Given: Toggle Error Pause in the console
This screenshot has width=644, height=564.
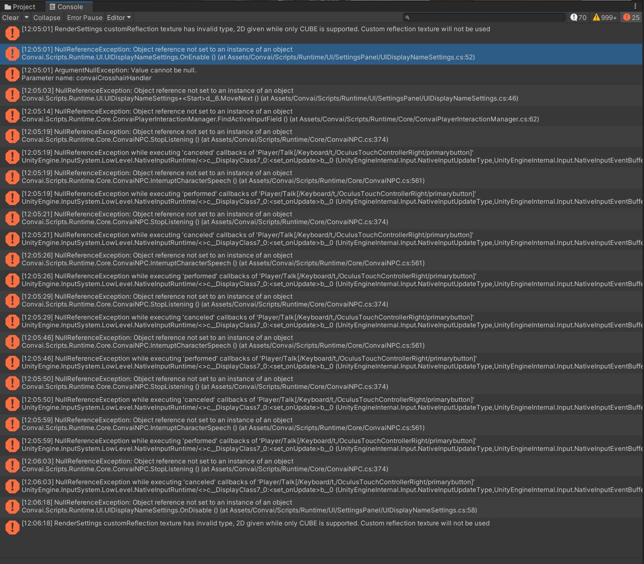Looking at the screenshot, I should pyautogui.click(x=85, y=18).
